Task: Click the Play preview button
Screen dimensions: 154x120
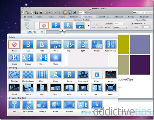Action: click(x=27, y=25)
